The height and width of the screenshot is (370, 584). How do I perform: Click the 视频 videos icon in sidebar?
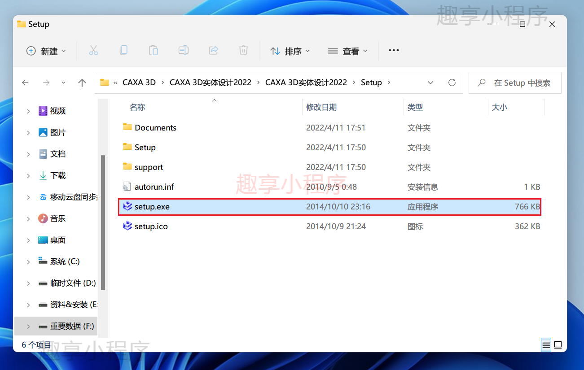click(x=43, y=111)
